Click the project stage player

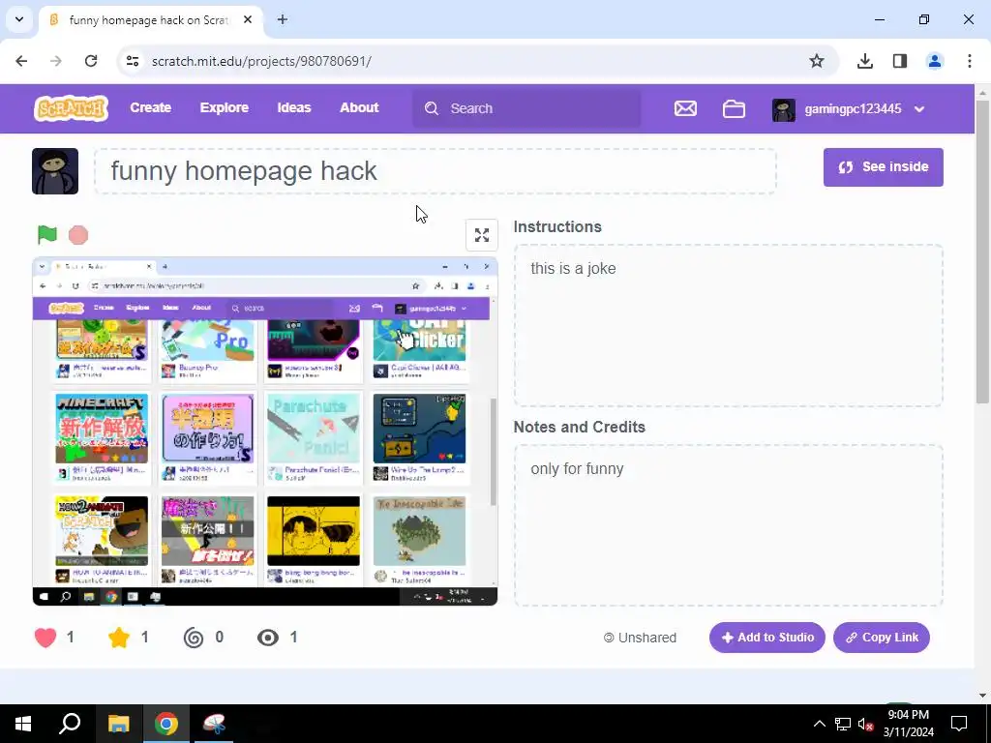265,431
